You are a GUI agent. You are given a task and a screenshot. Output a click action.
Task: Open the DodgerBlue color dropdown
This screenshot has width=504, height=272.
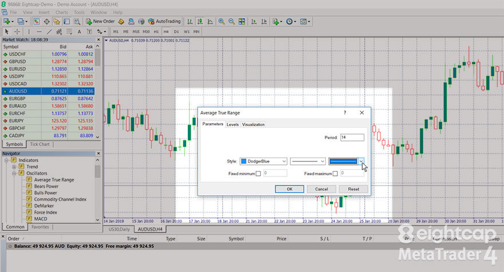click(x=263, y=161)
